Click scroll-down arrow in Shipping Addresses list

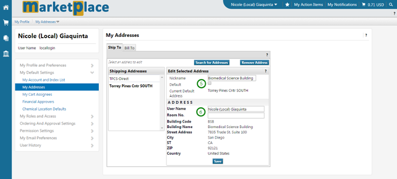(x=162, y=128)
